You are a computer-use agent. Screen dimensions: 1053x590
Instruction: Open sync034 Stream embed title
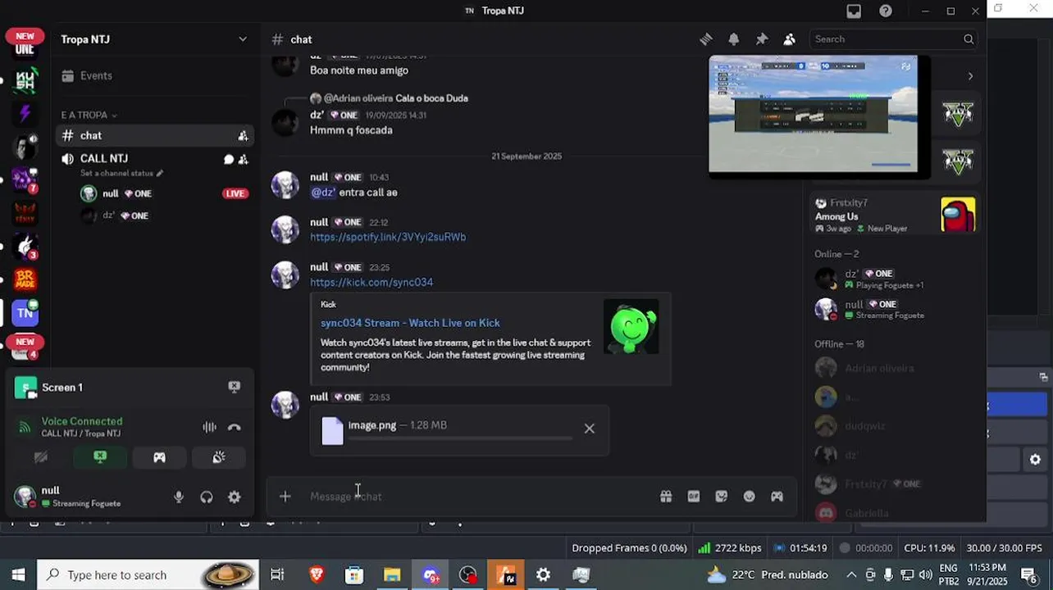point(410,323)
